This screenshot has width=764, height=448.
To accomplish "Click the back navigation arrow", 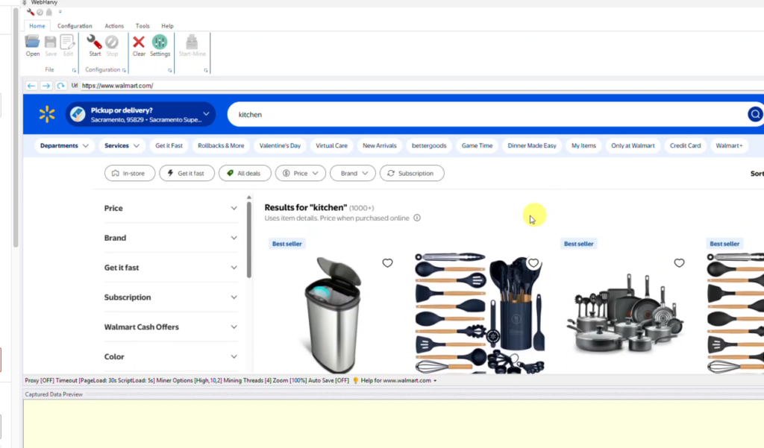I will point(31,85).
